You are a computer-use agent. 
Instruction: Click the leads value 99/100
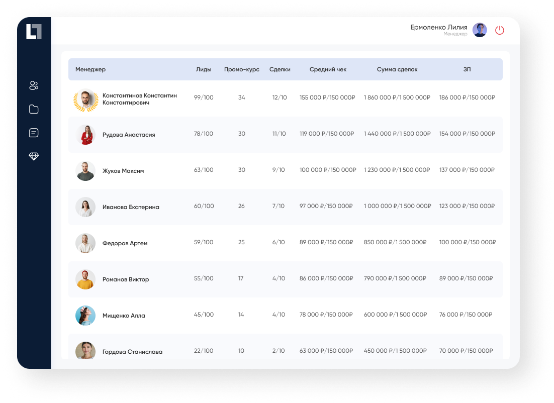coord(204,97)
